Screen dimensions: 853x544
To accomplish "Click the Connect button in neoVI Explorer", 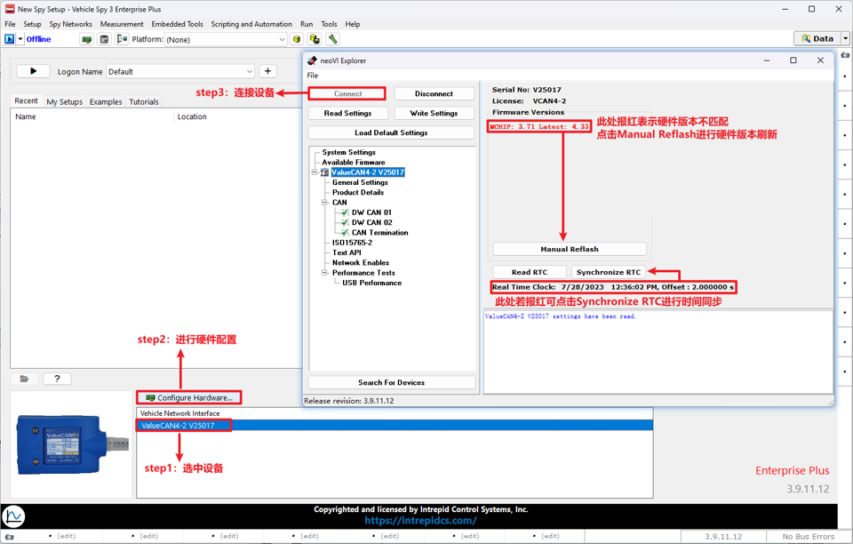I will click(347, 93).
